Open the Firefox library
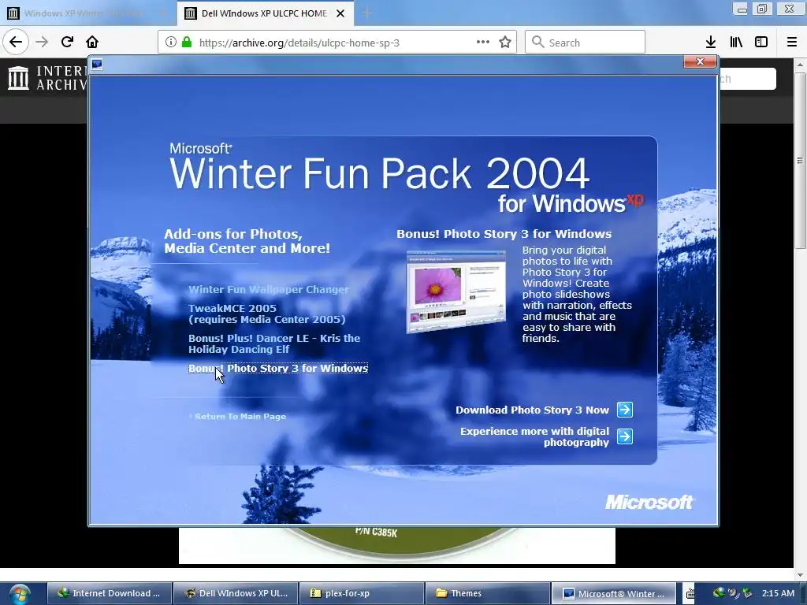The image size is (807, 605). tap(736, 43)
